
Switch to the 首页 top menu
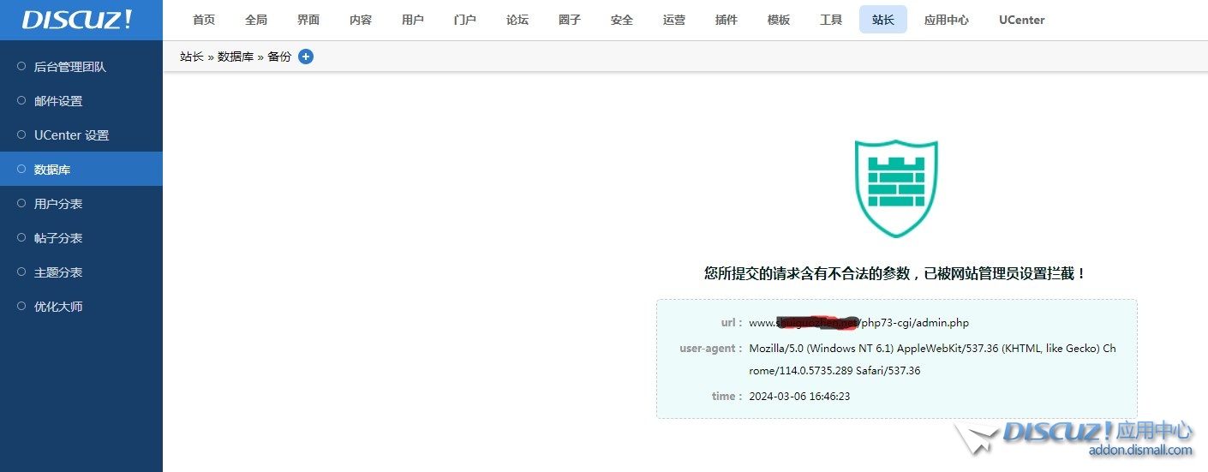pyautogui.click(x=204, y=20)
